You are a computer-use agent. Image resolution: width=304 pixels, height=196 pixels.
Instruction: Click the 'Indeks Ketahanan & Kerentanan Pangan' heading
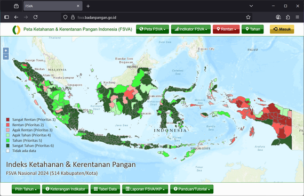[x=71, y=165]
